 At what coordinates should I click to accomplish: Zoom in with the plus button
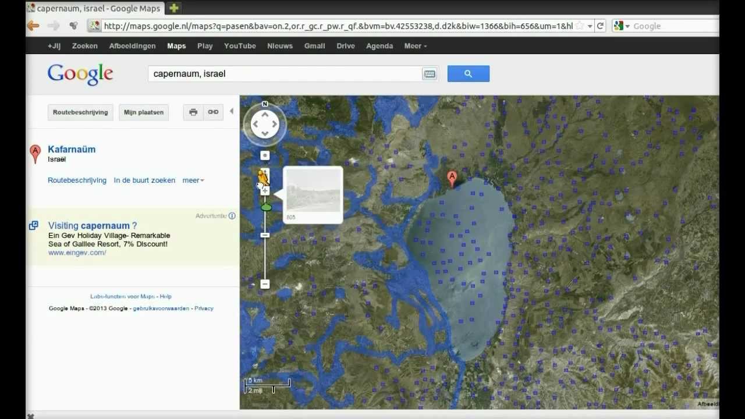pos(265,190)
